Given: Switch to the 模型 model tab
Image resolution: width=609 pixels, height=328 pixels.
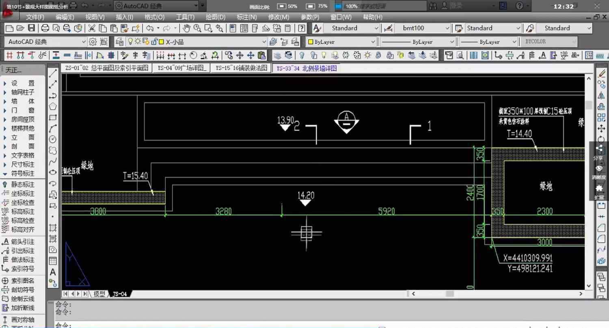Looking at the screenshot, I should click(x=99, y=294).
